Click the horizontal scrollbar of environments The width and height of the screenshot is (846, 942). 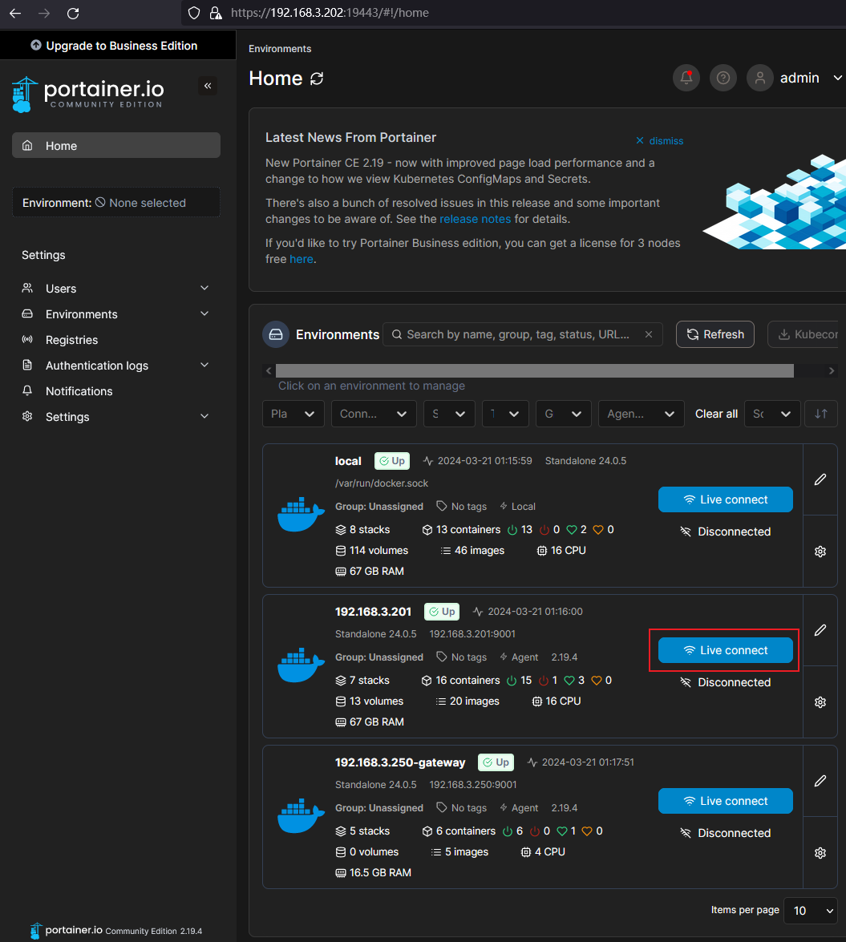point(534,370)
